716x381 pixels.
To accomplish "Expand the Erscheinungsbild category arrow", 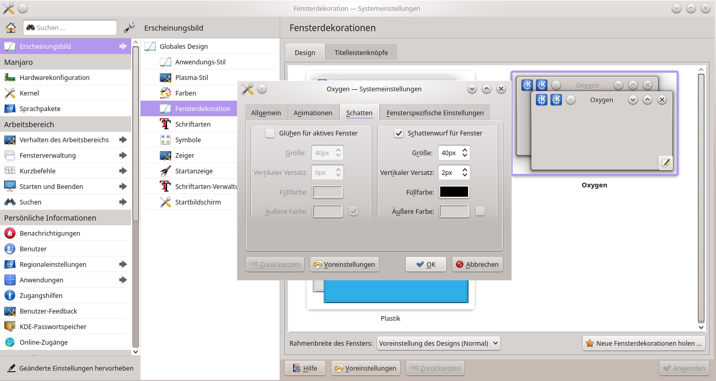I will click(x=123, y=46).
